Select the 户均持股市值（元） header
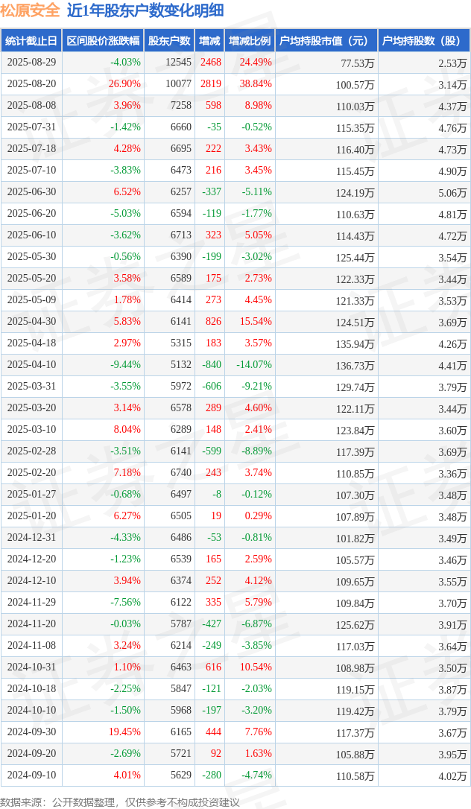Image resolution: width=471 pixels, height=809 pixels. pyautogui.click(x=323, y=41)
